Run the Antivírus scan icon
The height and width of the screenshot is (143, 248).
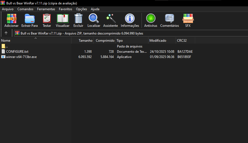pos(151,19)
